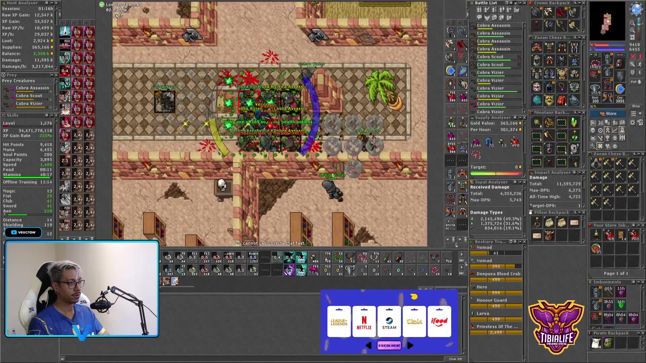Click the minimap compass rose
The image size is (646, 363).
click(x=637, y=9)
